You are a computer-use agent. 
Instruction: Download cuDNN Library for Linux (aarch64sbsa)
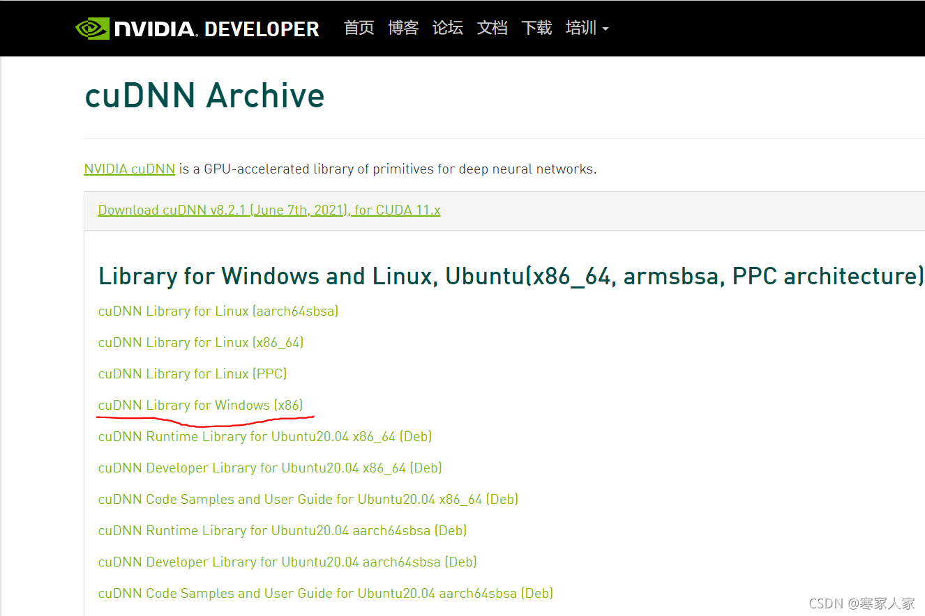[218, 311]
